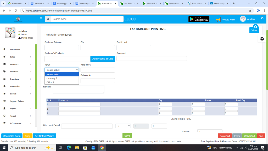Screen dimensions: 268x151
Task: Click the search magnifier icon in top bar
Action: tap(48, 19)
